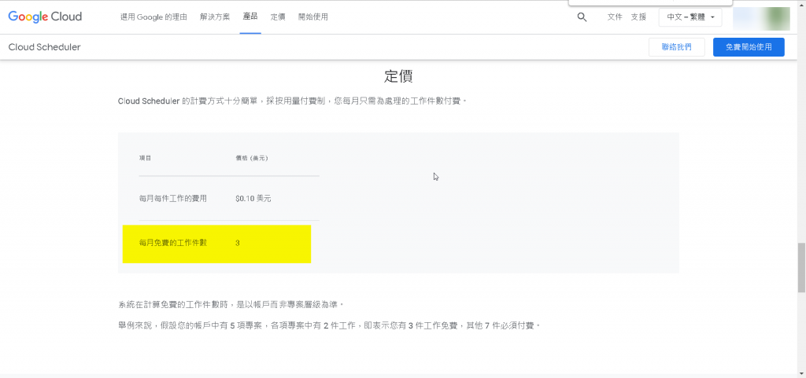
Task: Click the 定價 section heading
Action: pyautogui.click(x=398, y=76)
